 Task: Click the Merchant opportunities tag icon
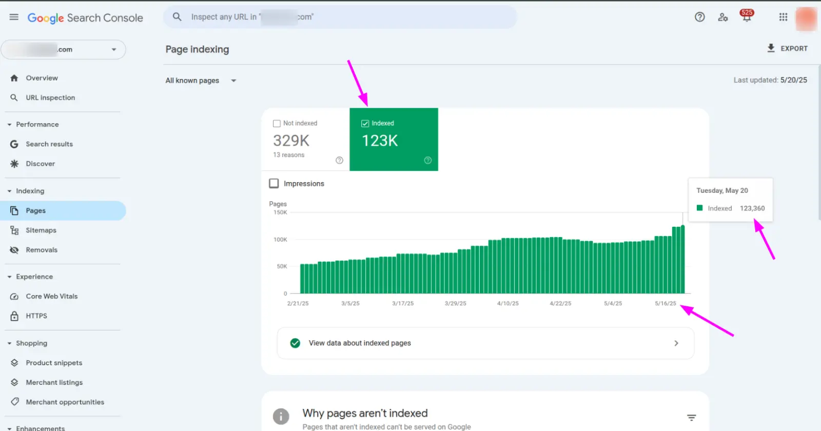coord(14,402)
